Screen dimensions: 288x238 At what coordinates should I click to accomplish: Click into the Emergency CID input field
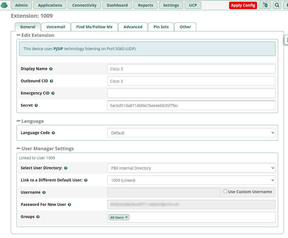[191, 93]
